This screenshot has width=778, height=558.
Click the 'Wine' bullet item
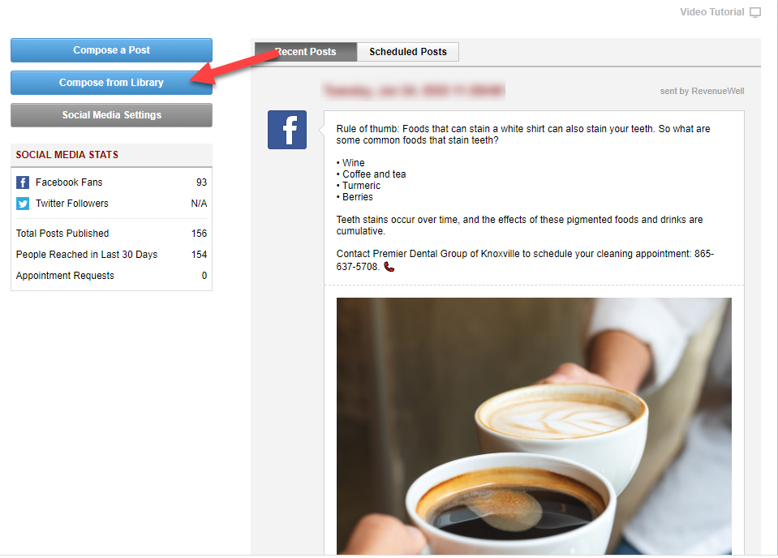350,163
